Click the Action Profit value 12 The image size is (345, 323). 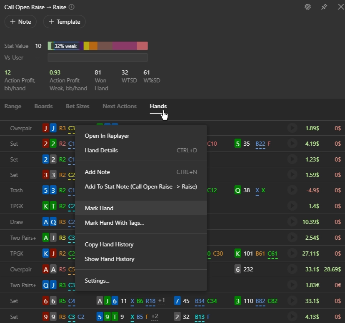7,72
